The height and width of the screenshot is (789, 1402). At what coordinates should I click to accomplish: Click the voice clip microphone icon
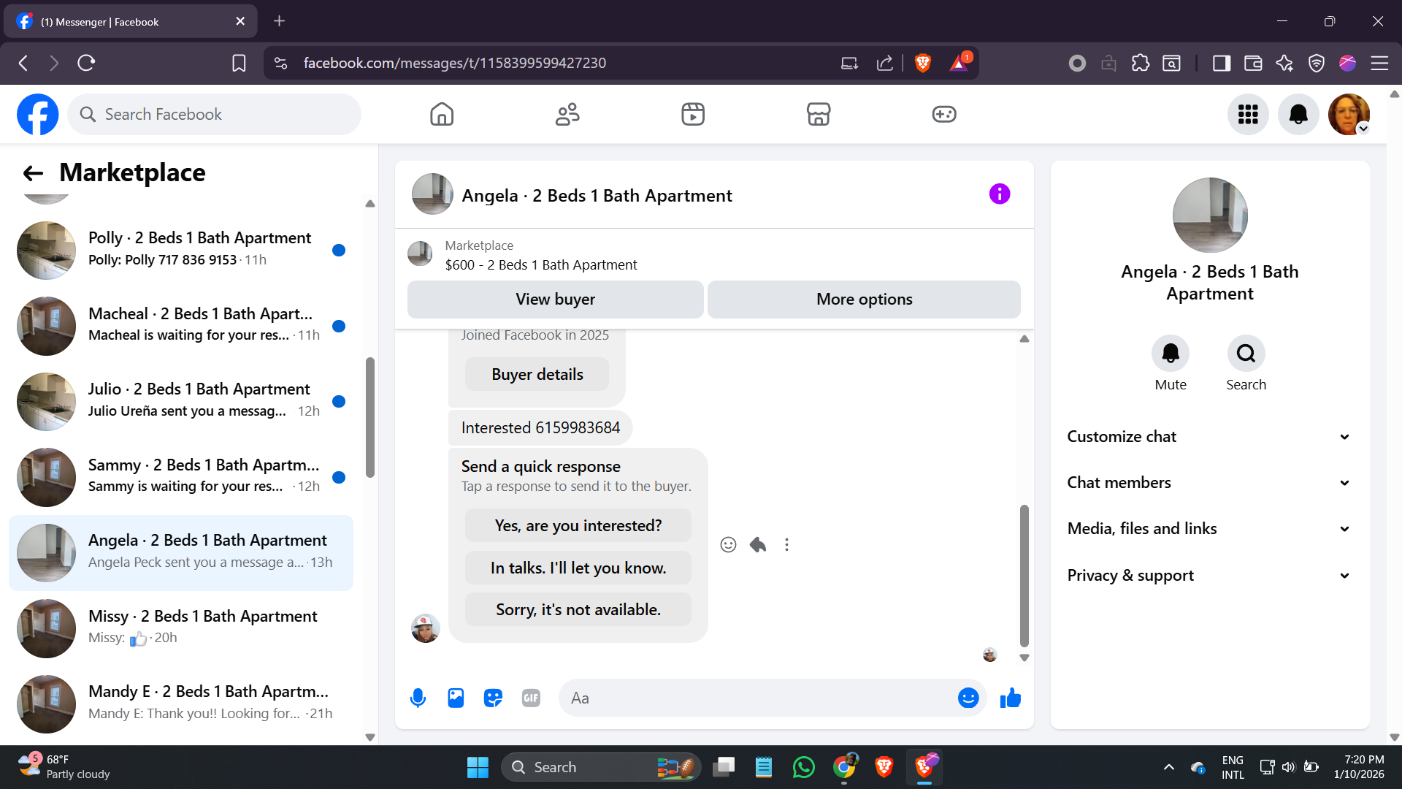coord(418,698)
